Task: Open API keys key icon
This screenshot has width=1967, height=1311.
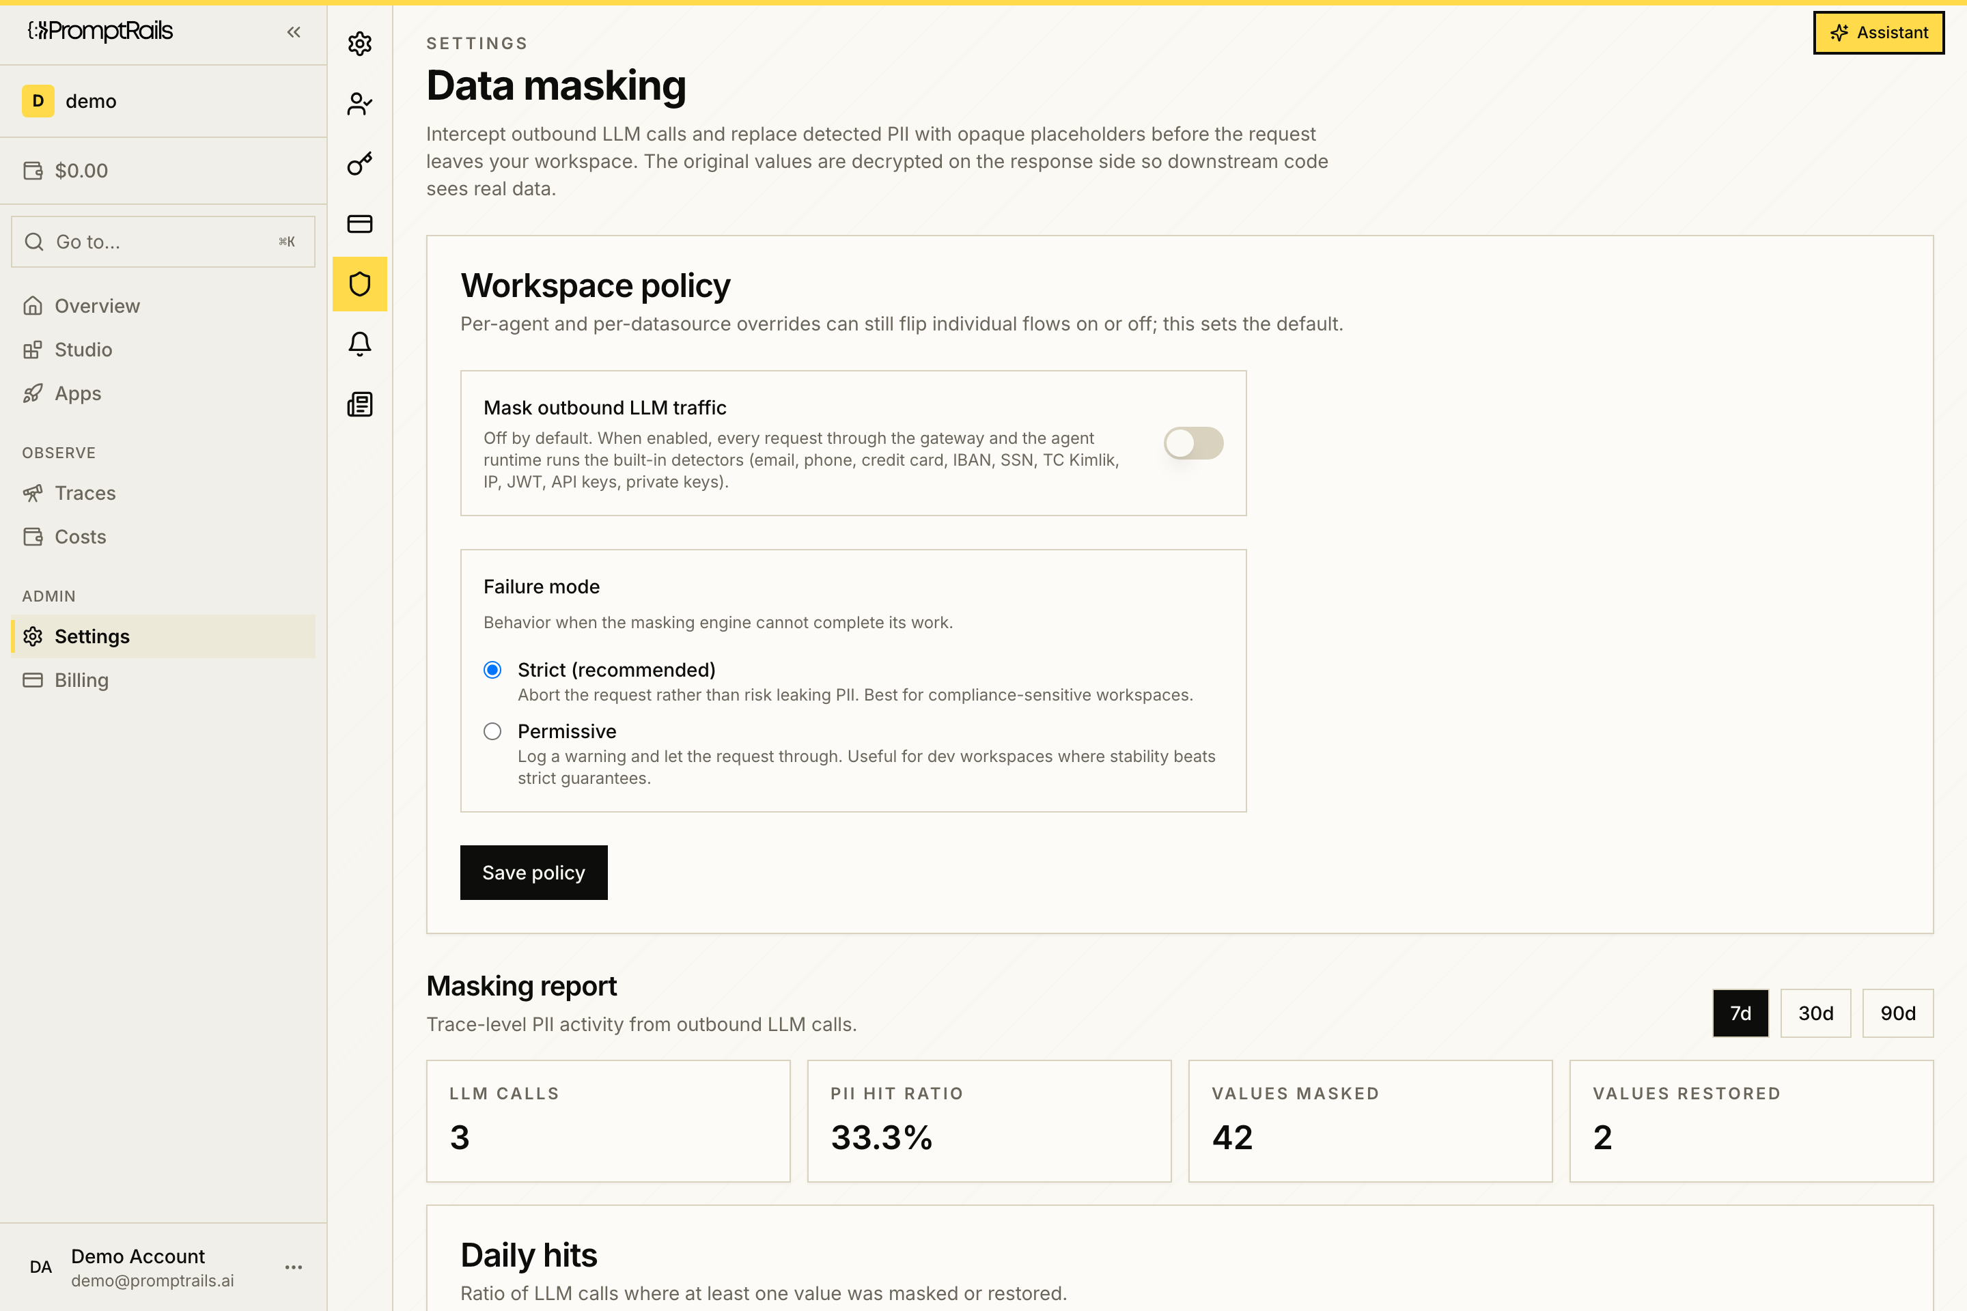Action: pos(360,164)
